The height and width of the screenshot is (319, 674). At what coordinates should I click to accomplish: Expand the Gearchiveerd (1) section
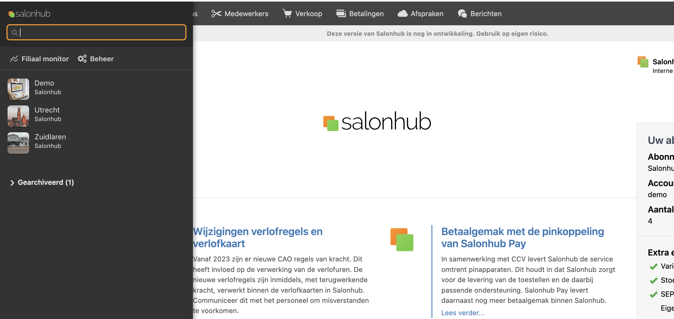(42, 182)
